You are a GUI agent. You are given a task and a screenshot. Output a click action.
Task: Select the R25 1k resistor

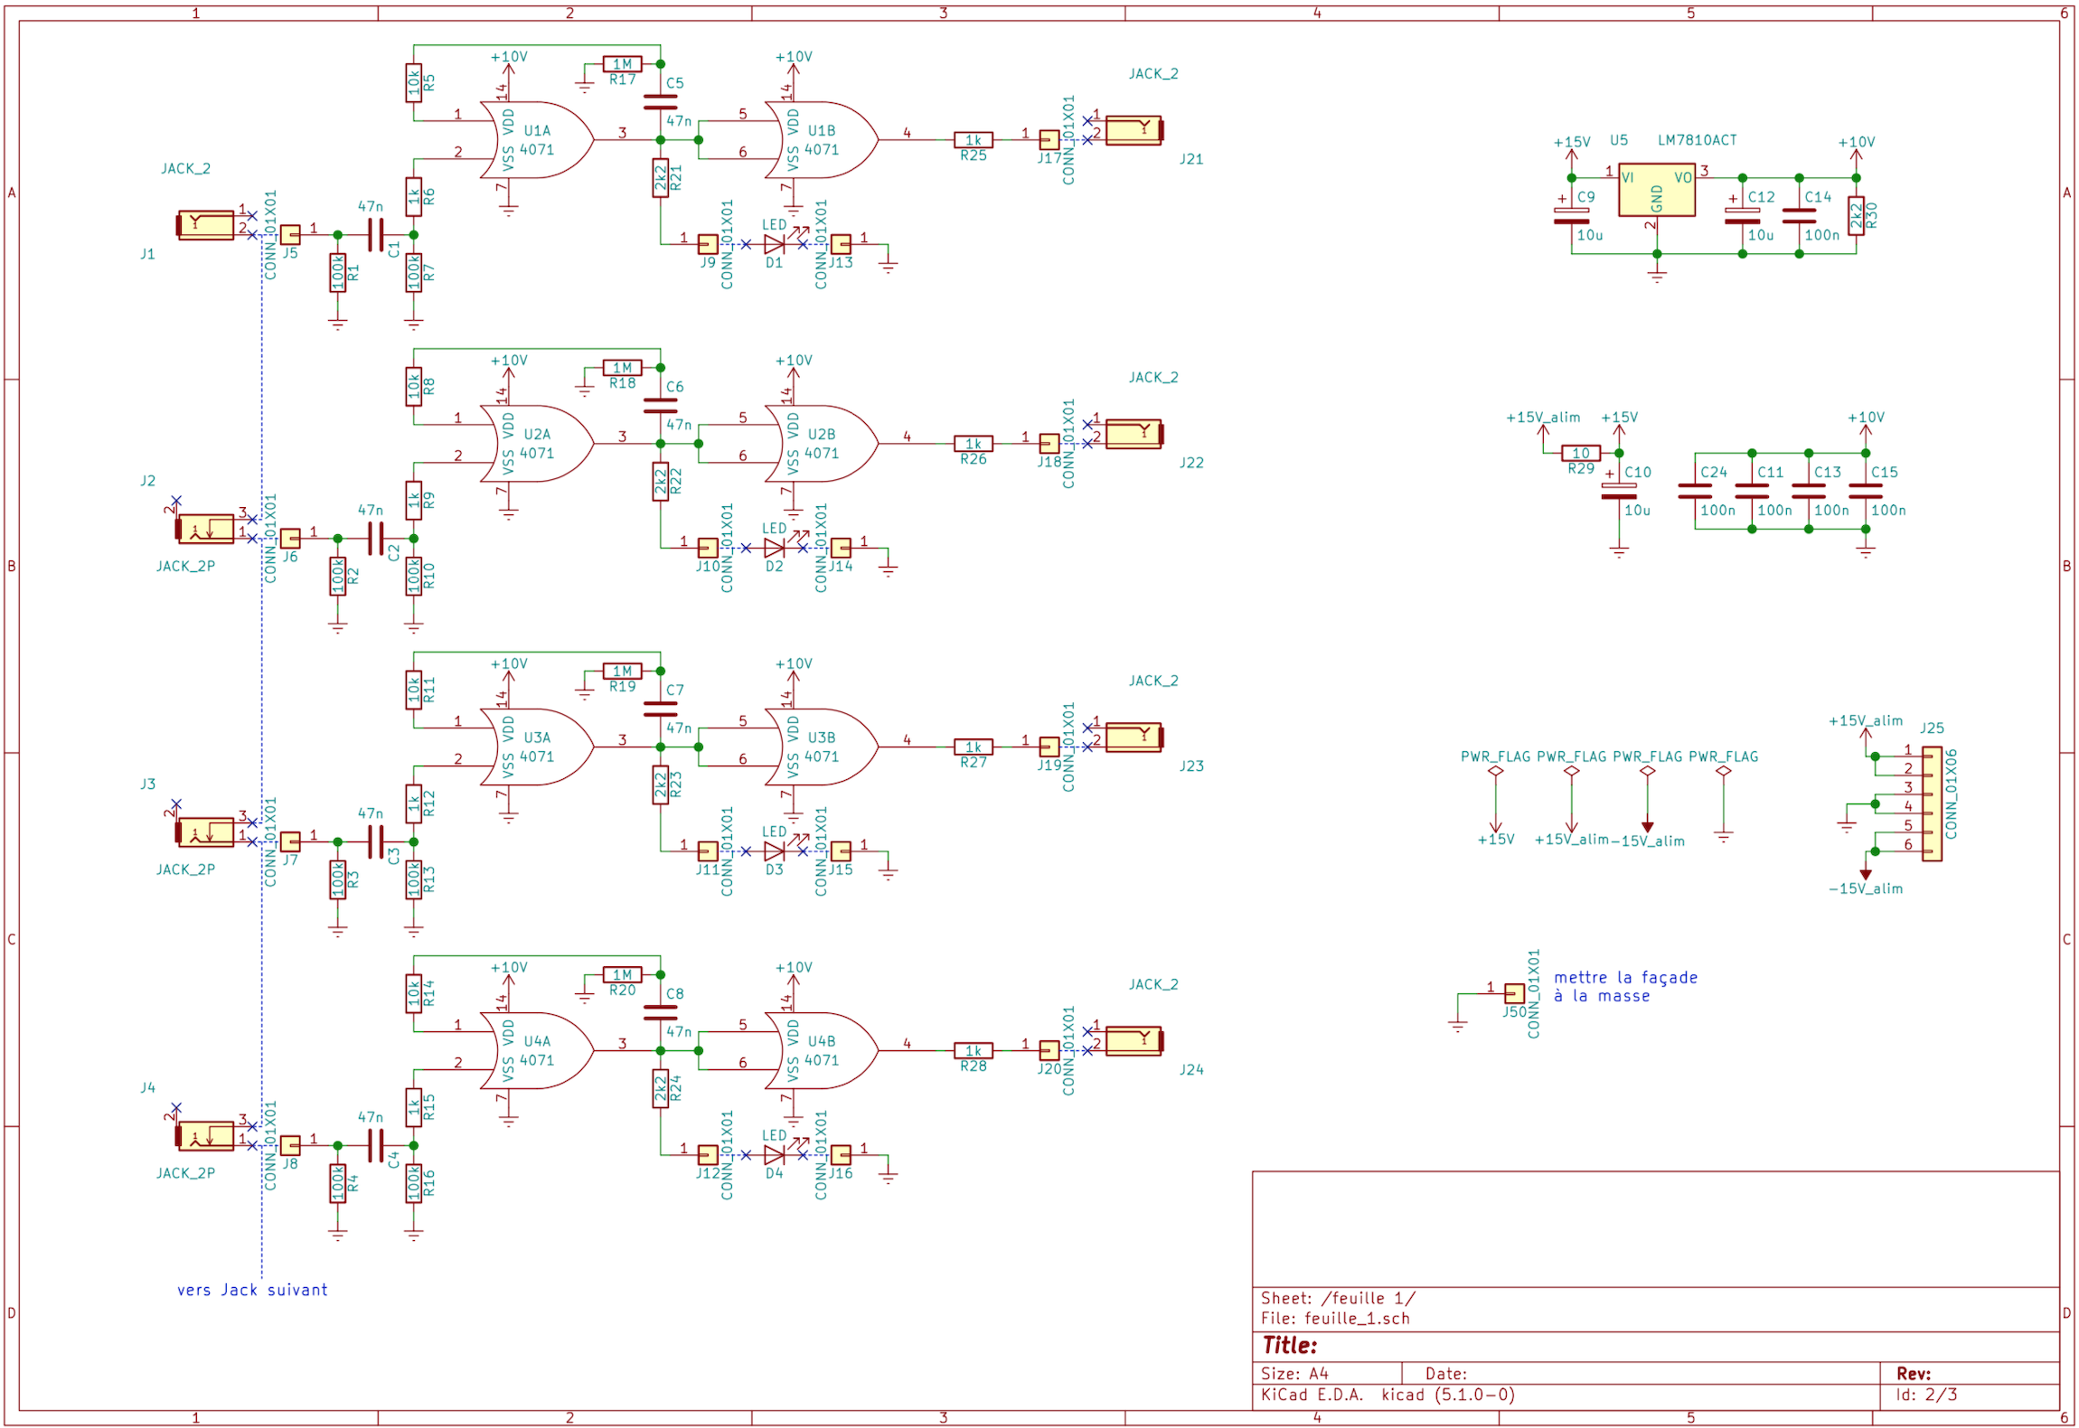coord(973,140)
